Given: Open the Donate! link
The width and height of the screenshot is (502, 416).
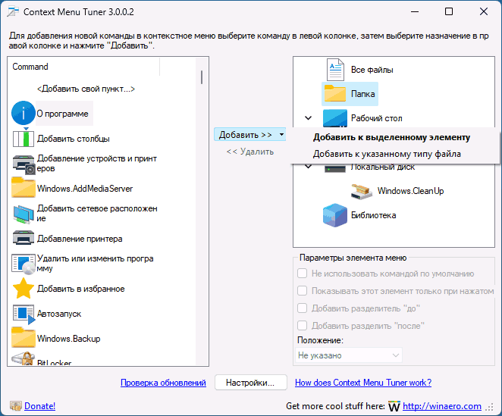Looking at the screenshot, I should (39, 406).
